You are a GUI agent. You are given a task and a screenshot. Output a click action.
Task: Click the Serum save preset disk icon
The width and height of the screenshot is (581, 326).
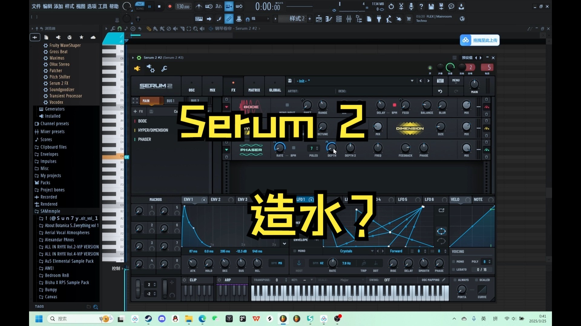(290, 81)
